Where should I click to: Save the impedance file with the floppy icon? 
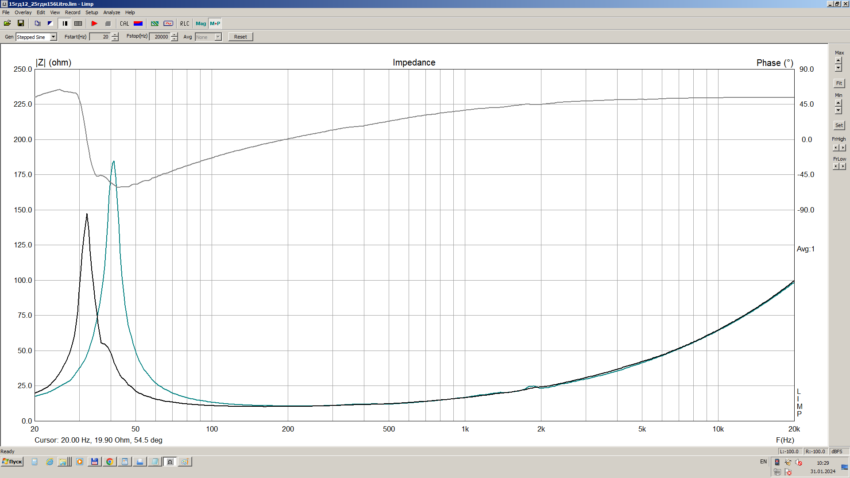coord(21,23)
